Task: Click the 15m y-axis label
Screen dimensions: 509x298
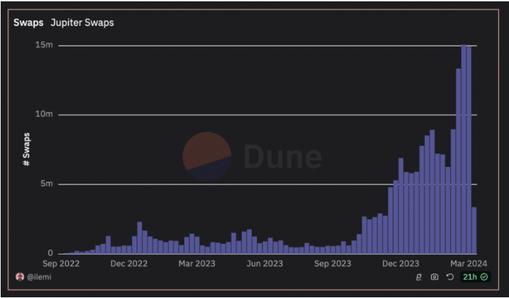Action: tap(44, 45)
